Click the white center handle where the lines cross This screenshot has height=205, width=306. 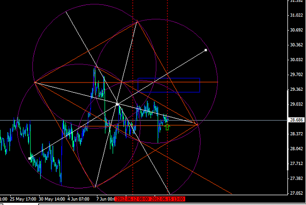(118, 104)
